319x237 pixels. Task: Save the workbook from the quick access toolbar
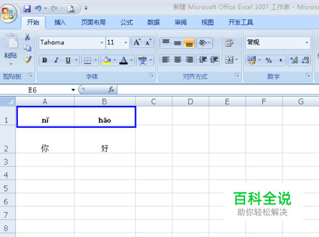point(27,8)
